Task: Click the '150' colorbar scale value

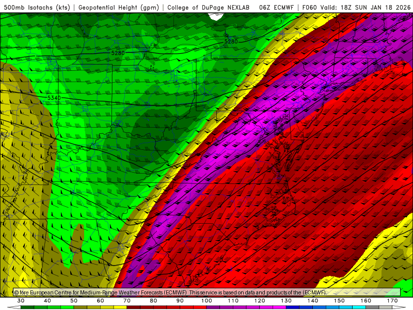Action: [x=339, y=301]
